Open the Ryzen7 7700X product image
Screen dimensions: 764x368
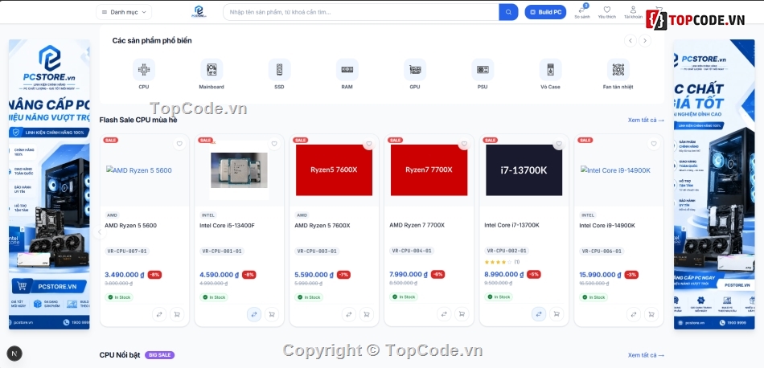coord(429,170)
